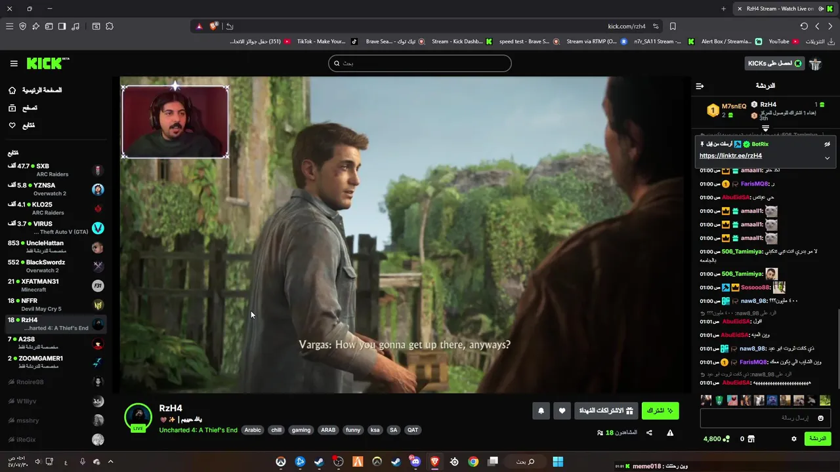Click the gifted subscriptions button
840x472 pixels.
point(606,411)
